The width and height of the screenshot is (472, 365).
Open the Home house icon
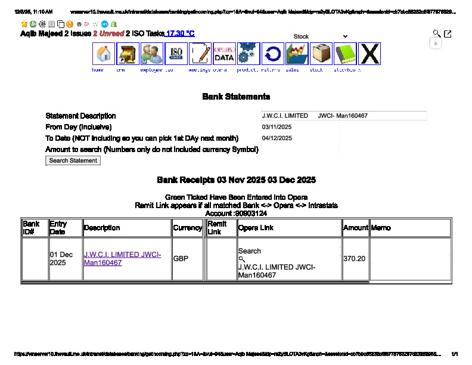pos(104,54)
